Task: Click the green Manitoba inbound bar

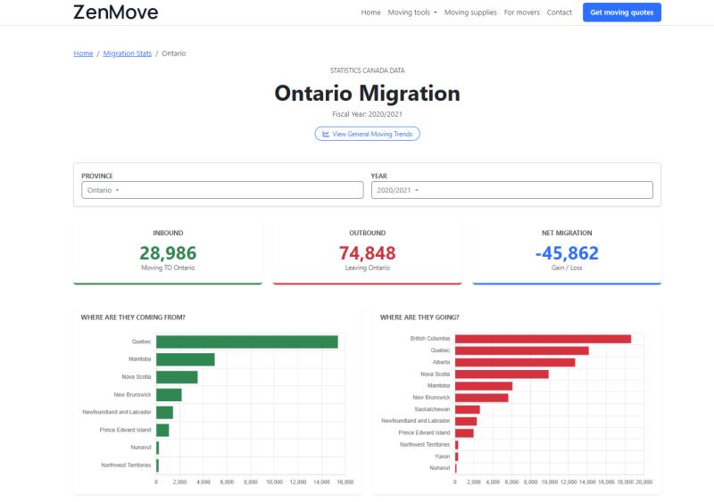Action: click(186, 359)
